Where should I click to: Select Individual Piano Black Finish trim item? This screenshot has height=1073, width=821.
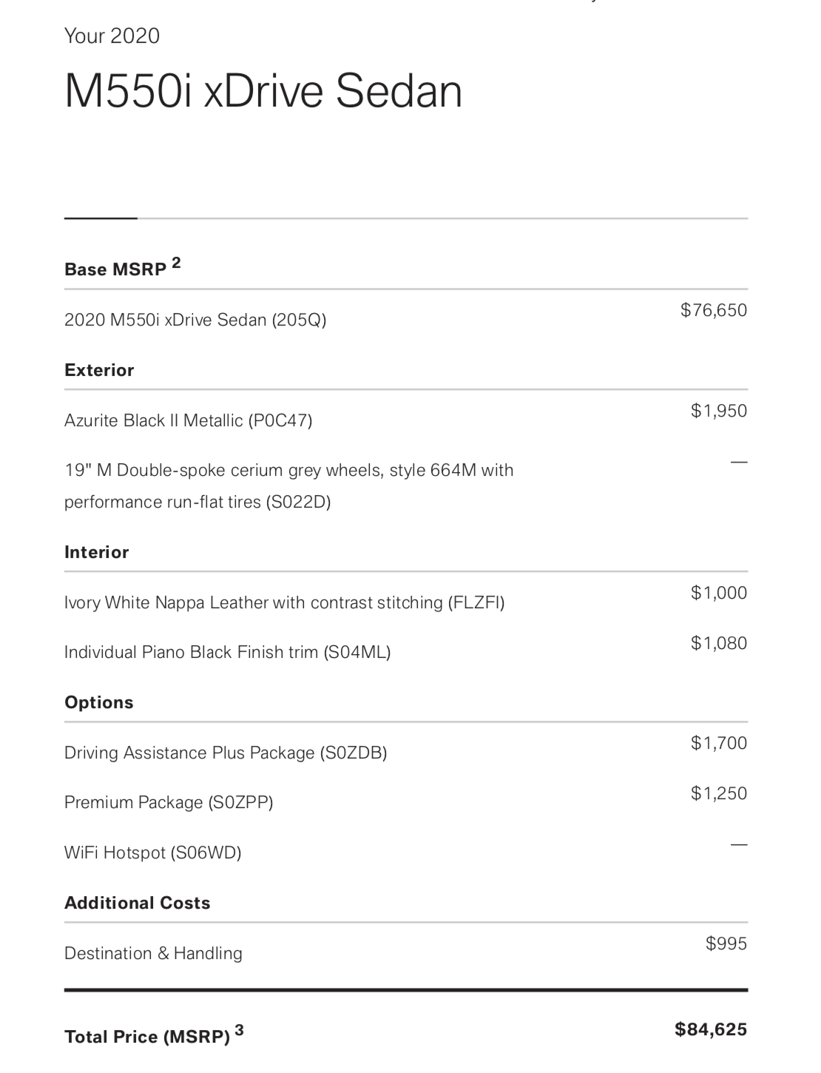[x=227, y=652]
